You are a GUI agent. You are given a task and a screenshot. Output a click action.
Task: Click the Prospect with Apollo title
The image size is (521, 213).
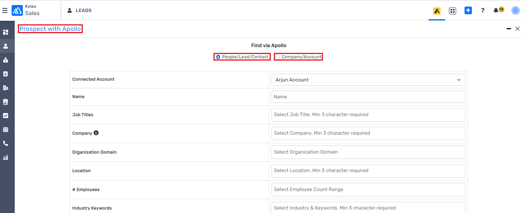[50, 29]
